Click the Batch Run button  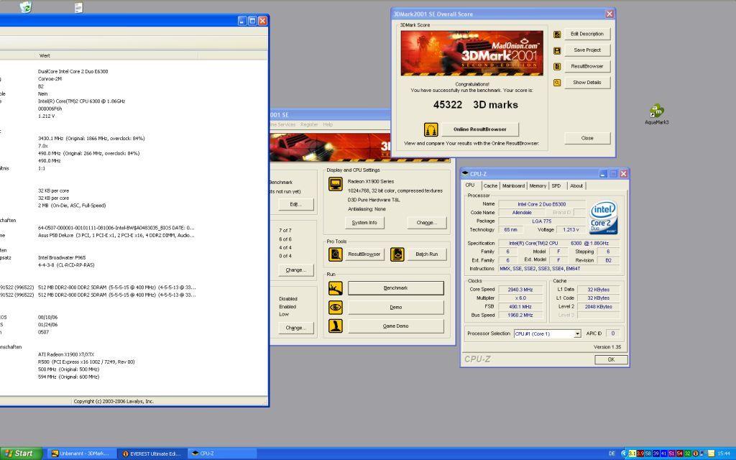[x=426, y=254]
